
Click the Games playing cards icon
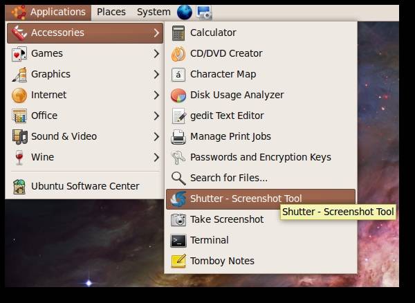pyautogui.click(x=19, y=54)
